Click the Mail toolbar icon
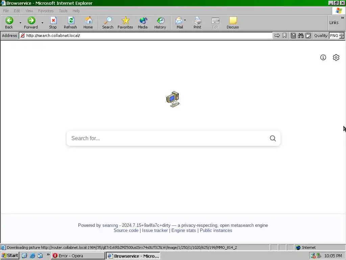 pos(180,23)
